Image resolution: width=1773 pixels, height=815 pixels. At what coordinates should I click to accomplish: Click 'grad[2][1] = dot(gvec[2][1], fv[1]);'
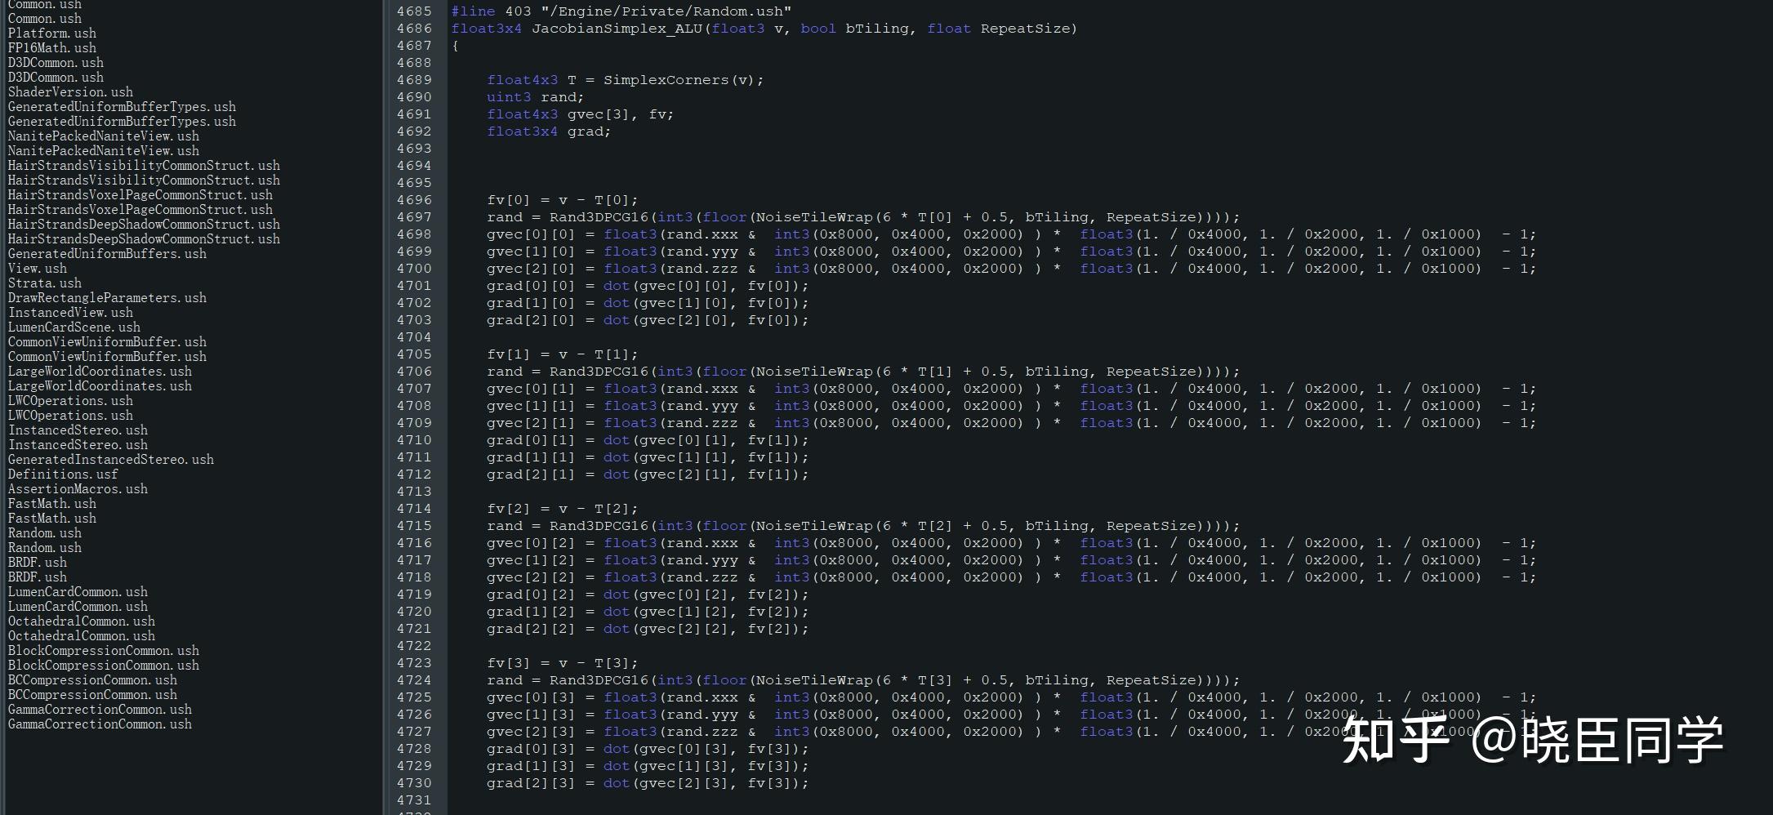[648, 474]
